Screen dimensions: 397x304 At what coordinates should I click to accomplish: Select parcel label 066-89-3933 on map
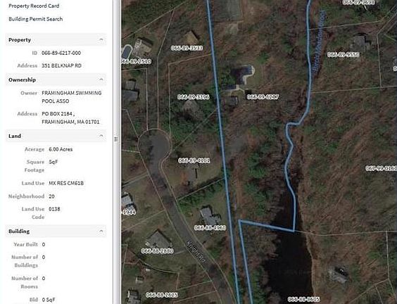(187, 48)
